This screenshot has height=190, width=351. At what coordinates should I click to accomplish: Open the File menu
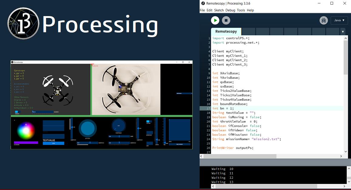(202, 10)
